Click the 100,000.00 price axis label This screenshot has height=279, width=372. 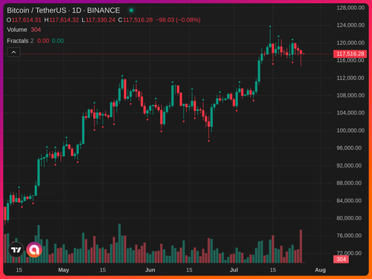pos(350,130)
